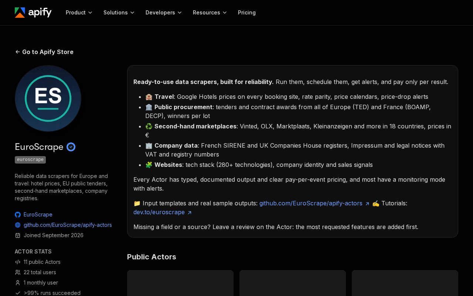473x296 pixels.
Task: Click the person icon beside 1 monthly user
Action: (x=18, y=283)
